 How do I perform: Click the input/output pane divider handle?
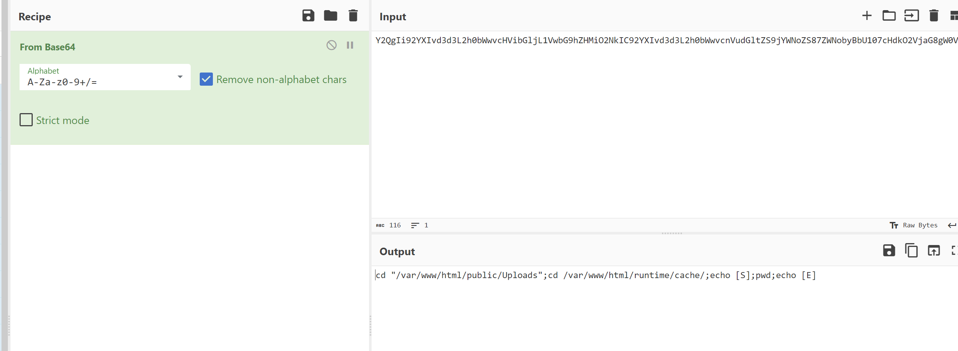[672, 233]
